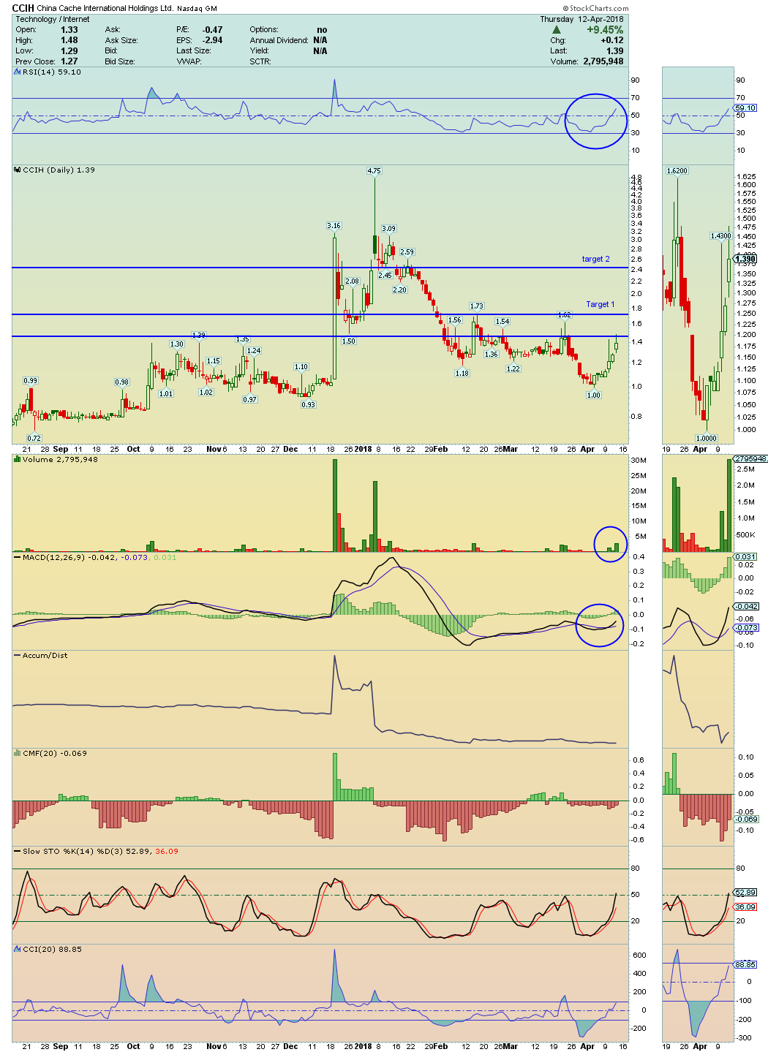The image size is (768, 1052).
Task: Click the CMF(20) -0.069 indicator label
Action: pyautogui.click(x=55, y=753)
